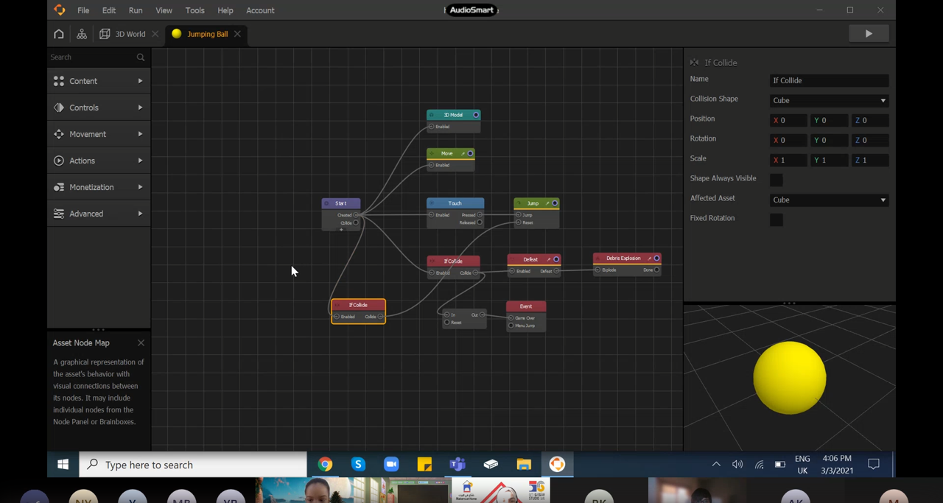Viewport: 943px width, 503px height.
Task: Open the Run menu
Action: (136, 10)
